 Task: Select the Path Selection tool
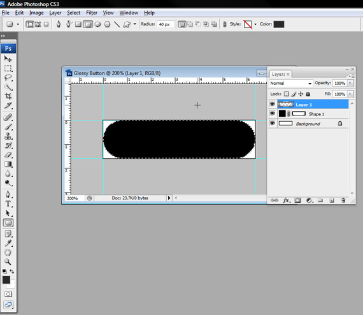tap(8, 213)
